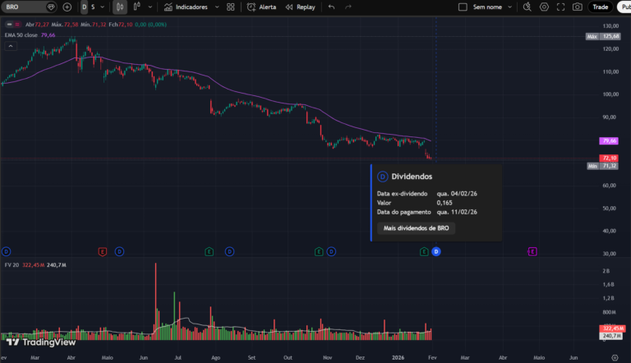Click the Trade button
The image size is (631, 363).
click(600, 7)
